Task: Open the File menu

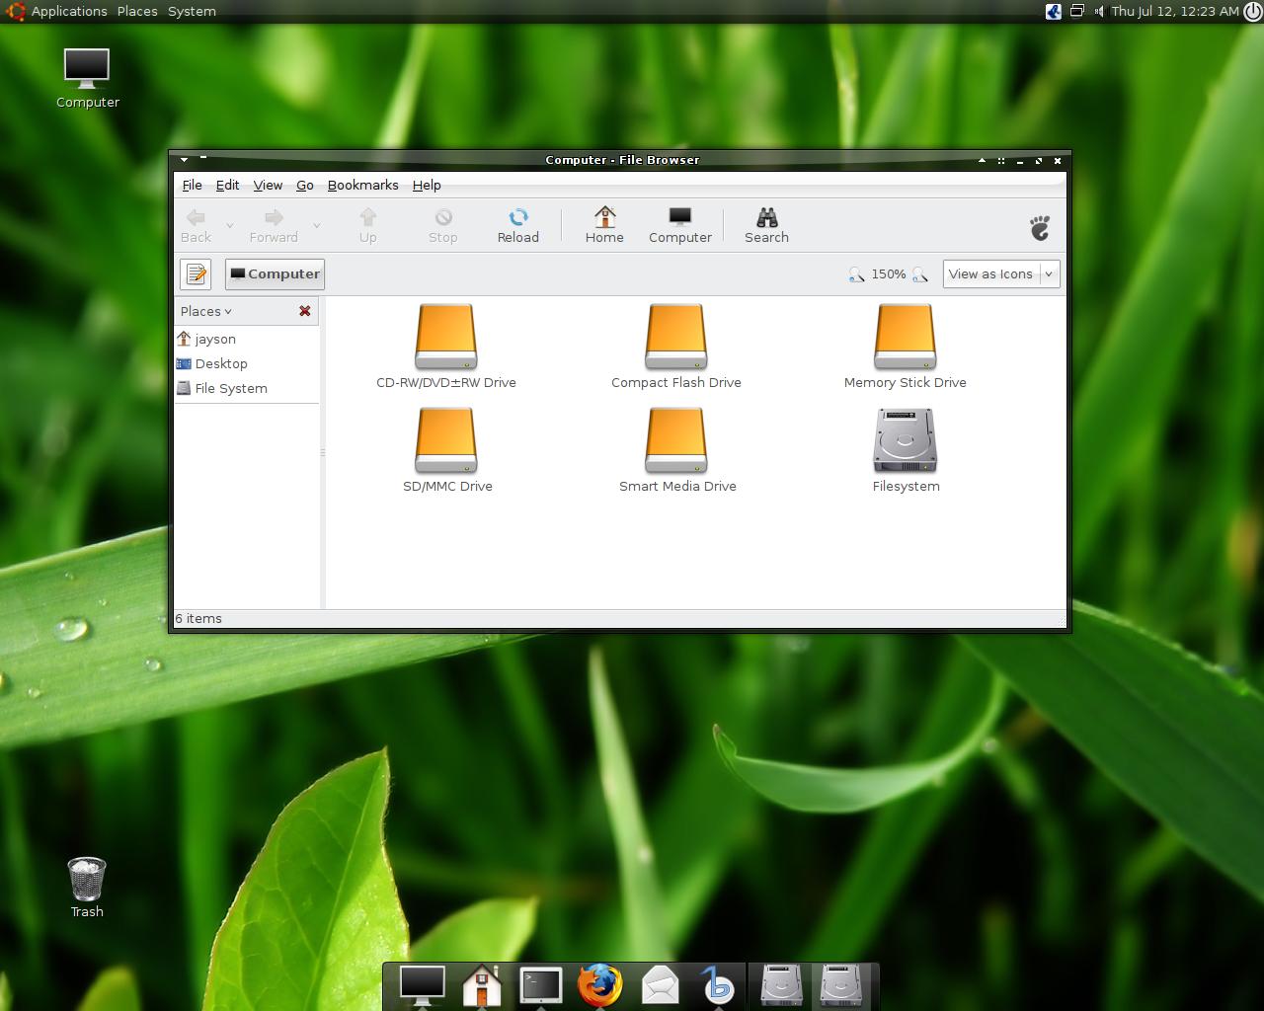Action: click(193, 185)
